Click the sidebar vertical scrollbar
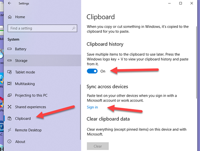 pyautogui.click(x=80, y=112)
